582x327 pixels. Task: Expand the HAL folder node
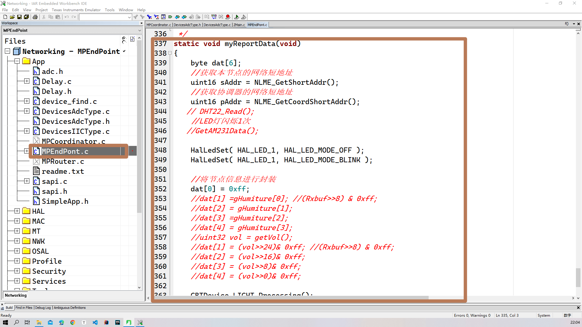pos(17,211)
